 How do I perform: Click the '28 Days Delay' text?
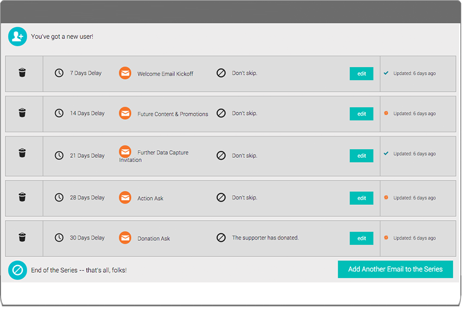87,197
